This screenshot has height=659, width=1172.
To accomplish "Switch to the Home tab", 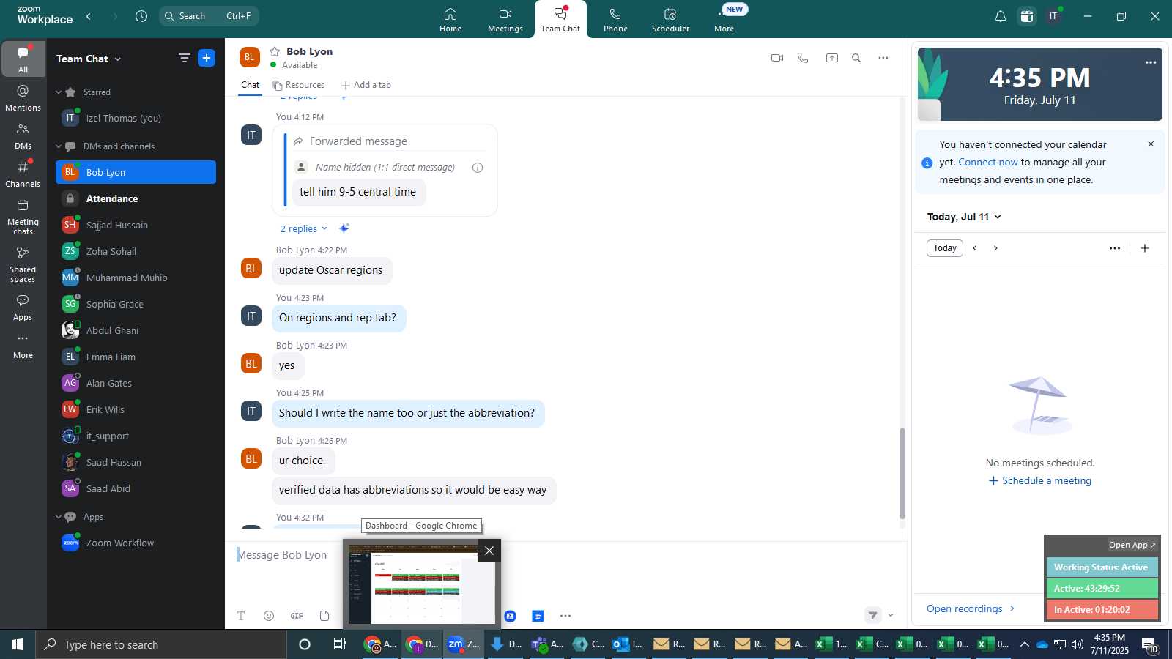I will point(450,20).
